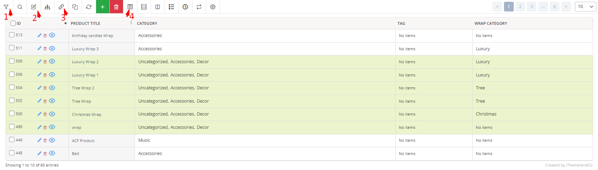The image size is (598, 170).
Task: Click the chain link icon
Action: tap(61, 7)
